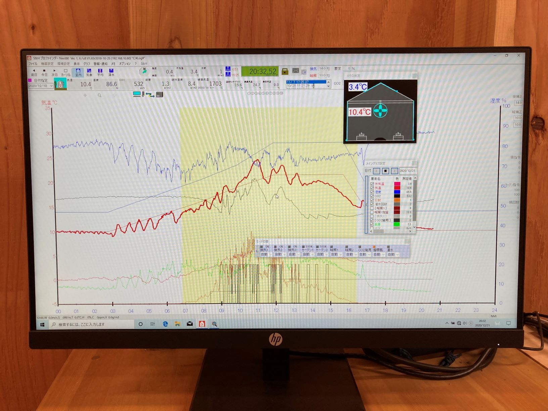Jump to today with 今日 button
The image size is (548, 411).
coord(44,73)
